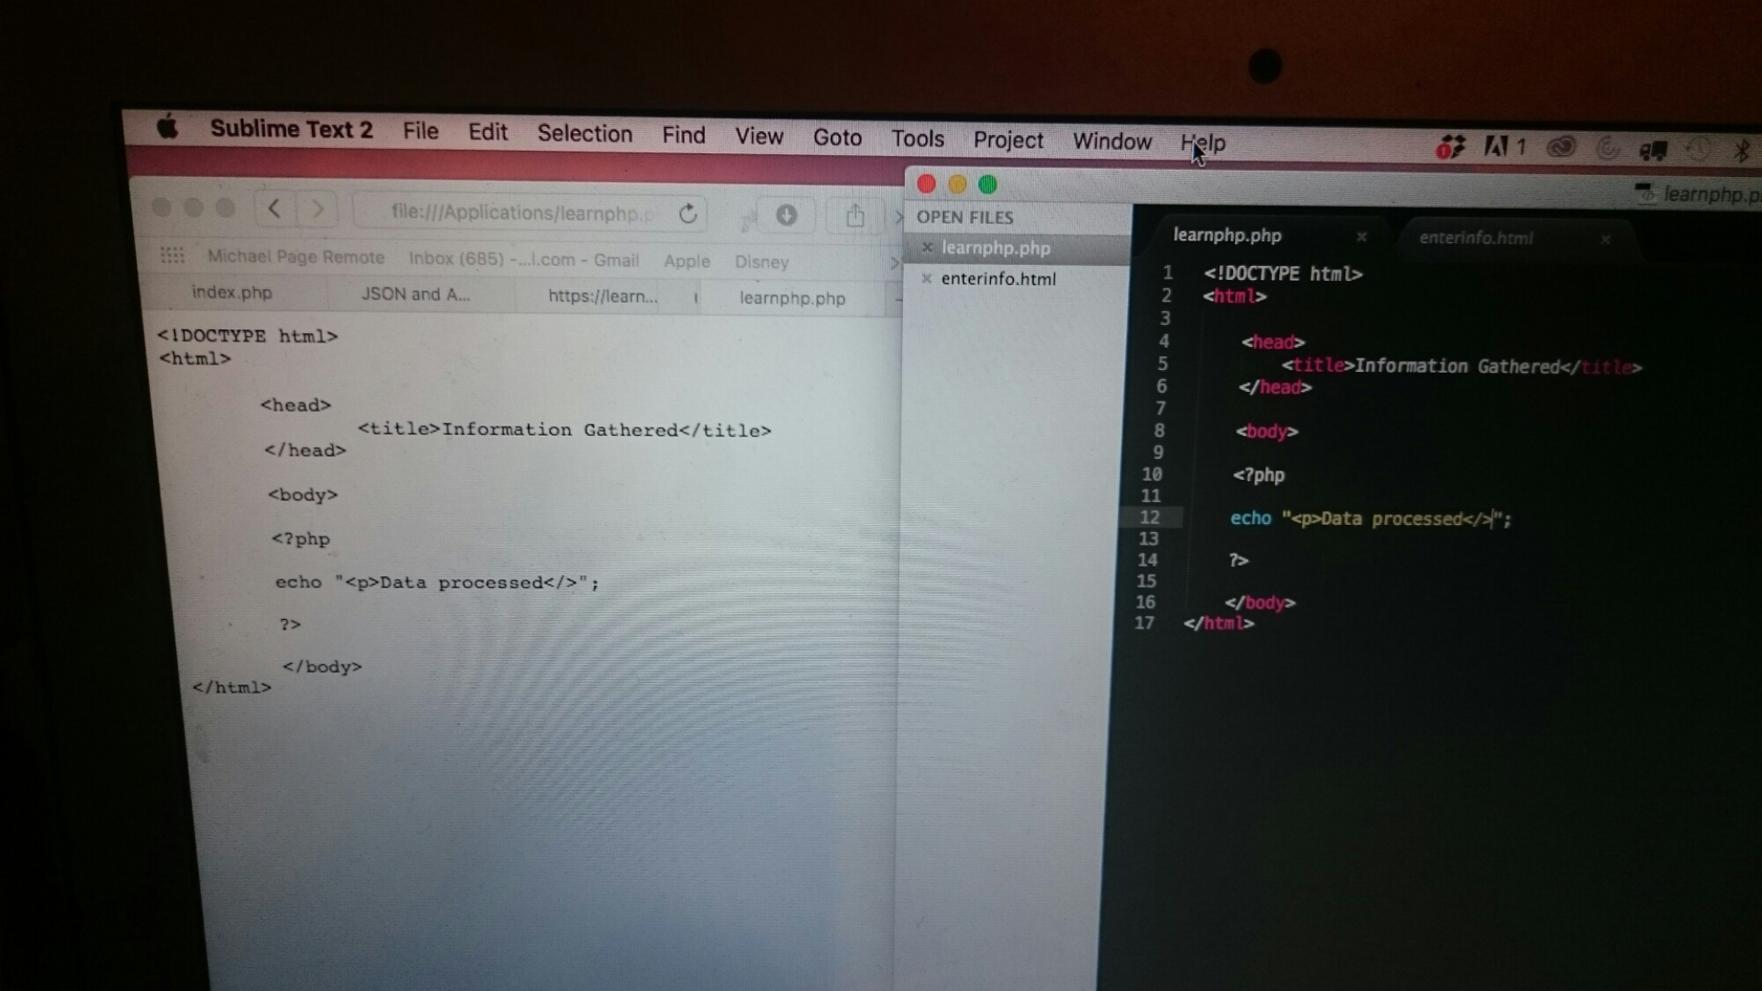The height and width of the screenshot is (991, 1762).
Task: Open the Gmail Inbox bookmark link
Action: click(x=523, y=259)
